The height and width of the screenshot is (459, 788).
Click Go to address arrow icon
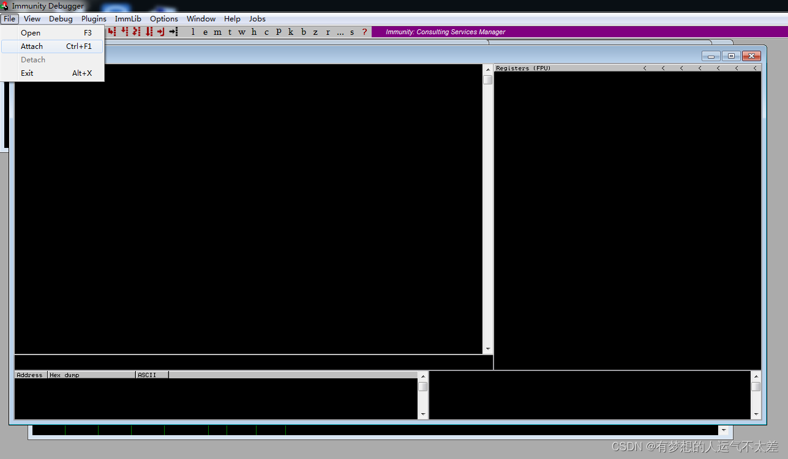(174, 32)
